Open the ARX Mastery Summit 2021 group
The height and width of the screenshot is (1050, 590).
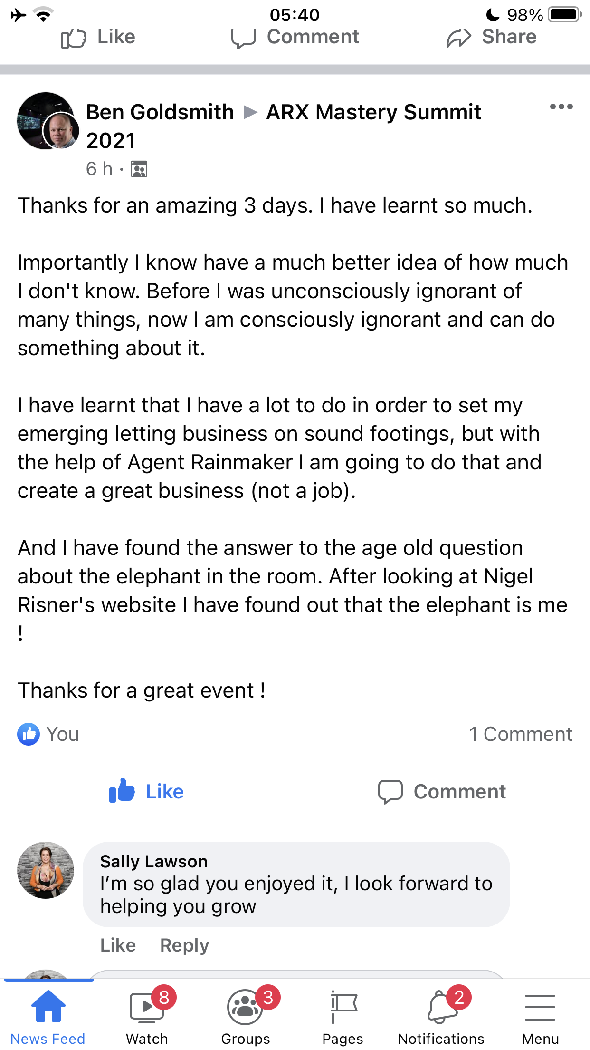[373, 113]
